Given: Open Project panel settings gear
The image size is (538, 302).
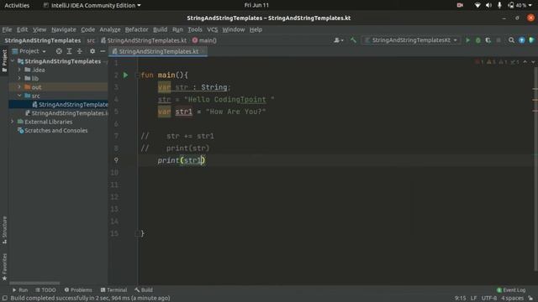Looking at the screenshot, I should coord(92,51).
